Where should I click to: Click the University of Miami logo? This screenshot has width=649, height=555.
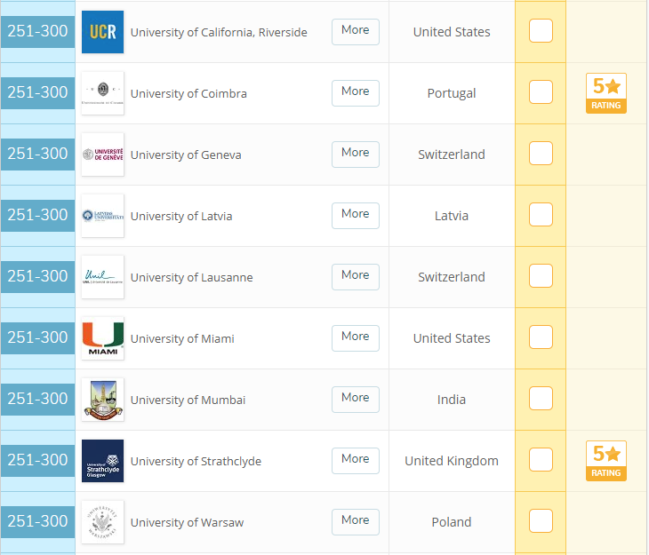102,338
